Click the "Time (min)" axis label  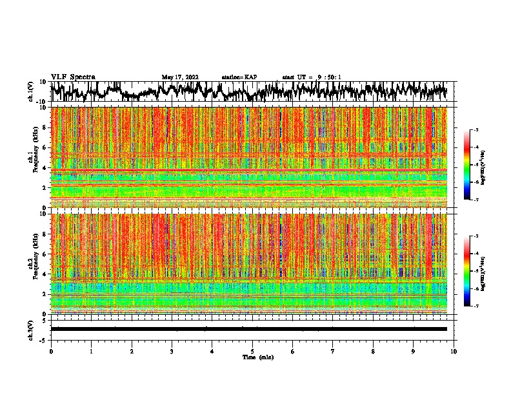pyautogui.click(x=258, y=357)
